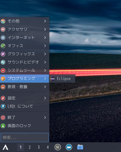Open the グラフィックス menu category
Screen dimensions: 121x152
(x=25, y=54)
